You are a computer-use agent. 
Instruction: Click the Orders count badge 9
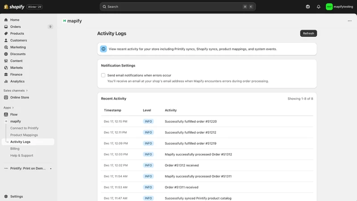[50, 27]
